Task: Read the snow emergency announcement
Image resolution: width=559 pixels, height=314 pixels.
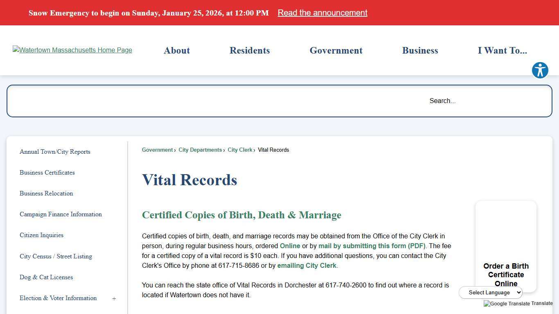Action: pyautogui.click(x=322, y=13)
